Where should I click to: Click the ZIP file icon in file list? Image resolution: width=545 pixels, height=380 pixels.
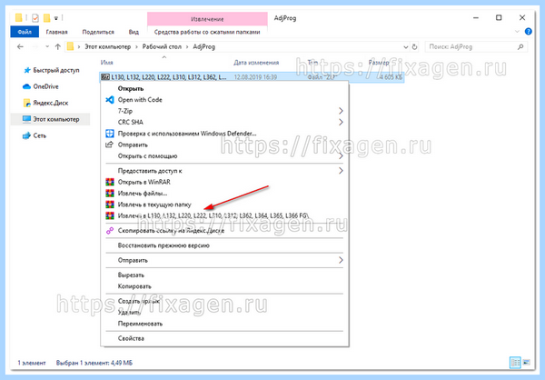(105, 77)
